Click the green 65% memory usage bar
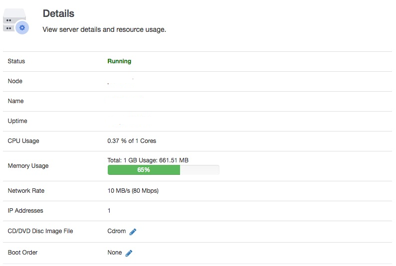This screenshot has height=266, width=396. [x=144, y=170]
